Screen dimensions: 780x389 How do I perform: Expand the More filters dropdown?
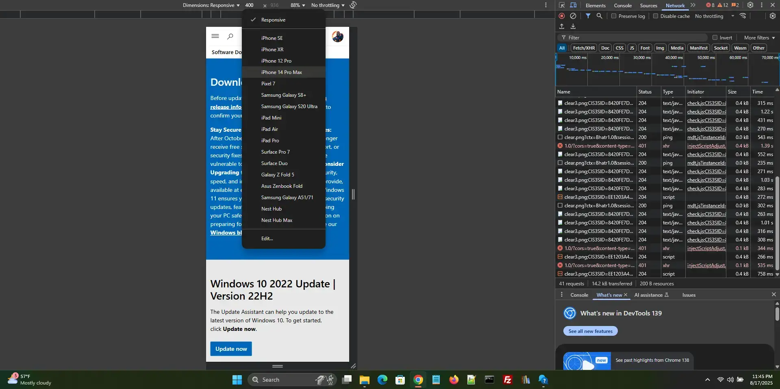[x=759, y=37]
